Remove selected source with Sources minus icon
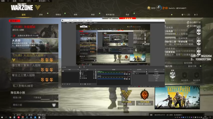Screen dimensions: 213x119 click(x=83, y=84)
